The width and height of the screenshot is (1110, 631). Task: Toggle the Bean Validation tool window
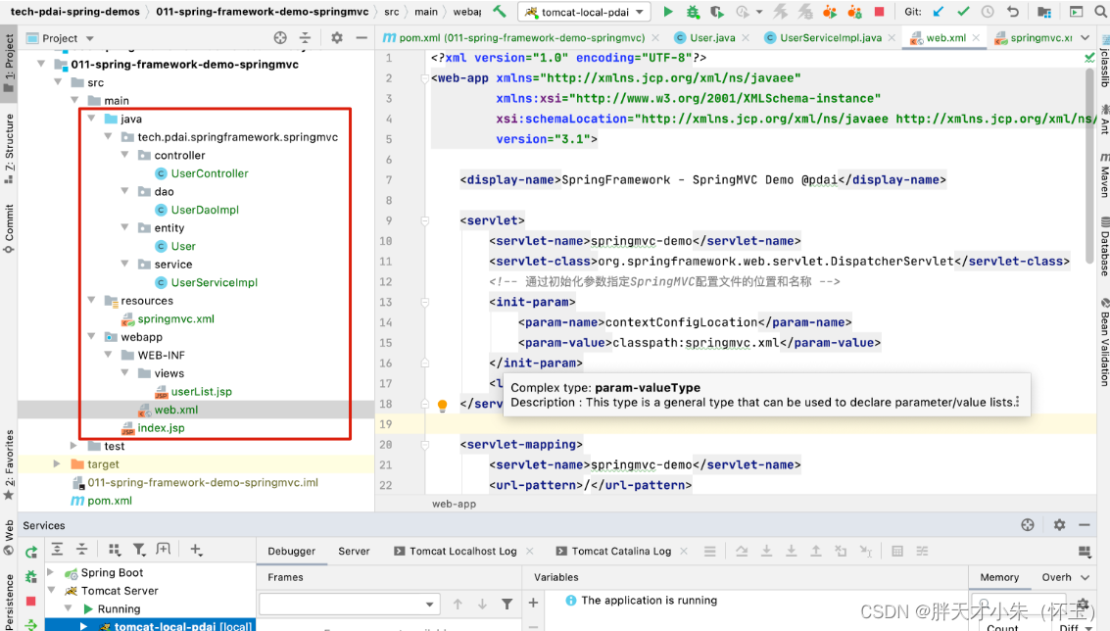coord(1103,342)
